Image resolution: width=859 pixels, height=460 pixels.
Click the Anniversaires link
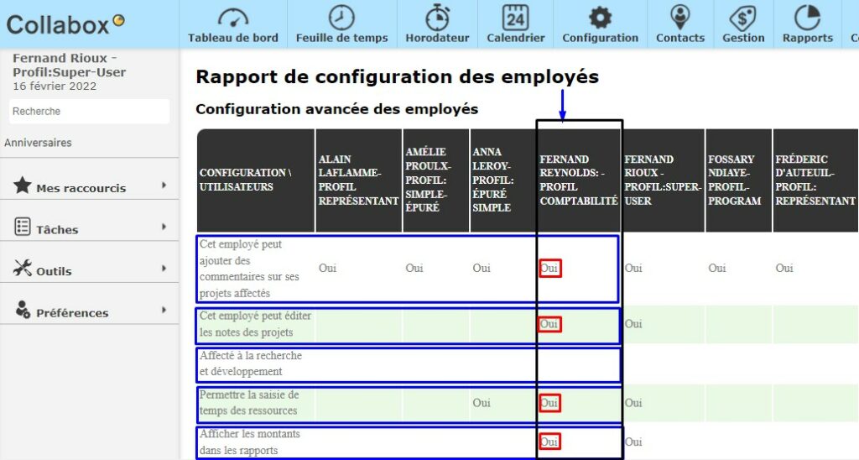38,143
